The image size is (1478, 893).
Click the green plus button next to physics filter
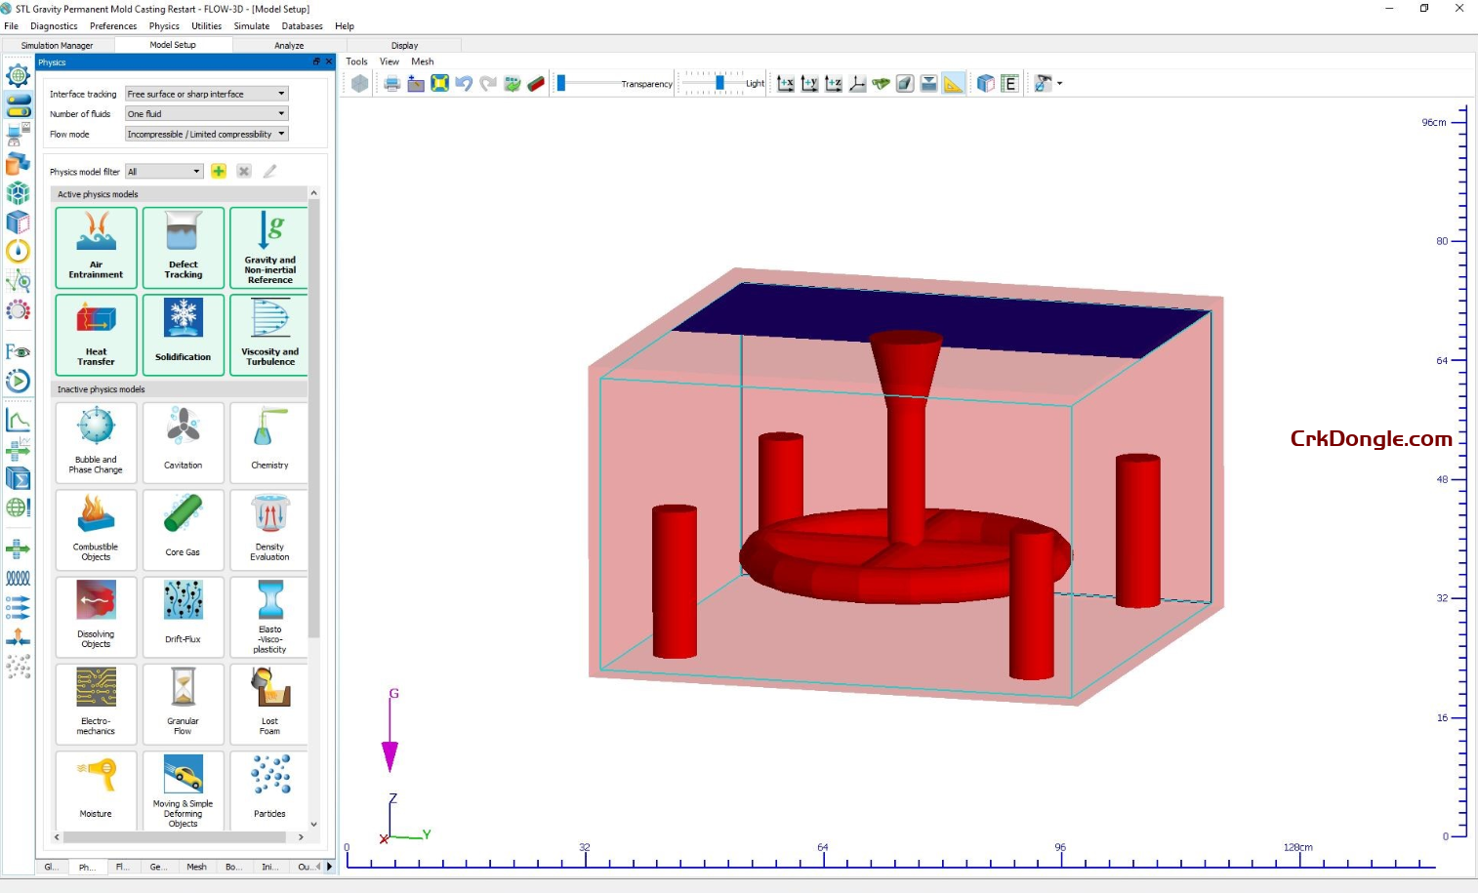[x=218, y=171]
